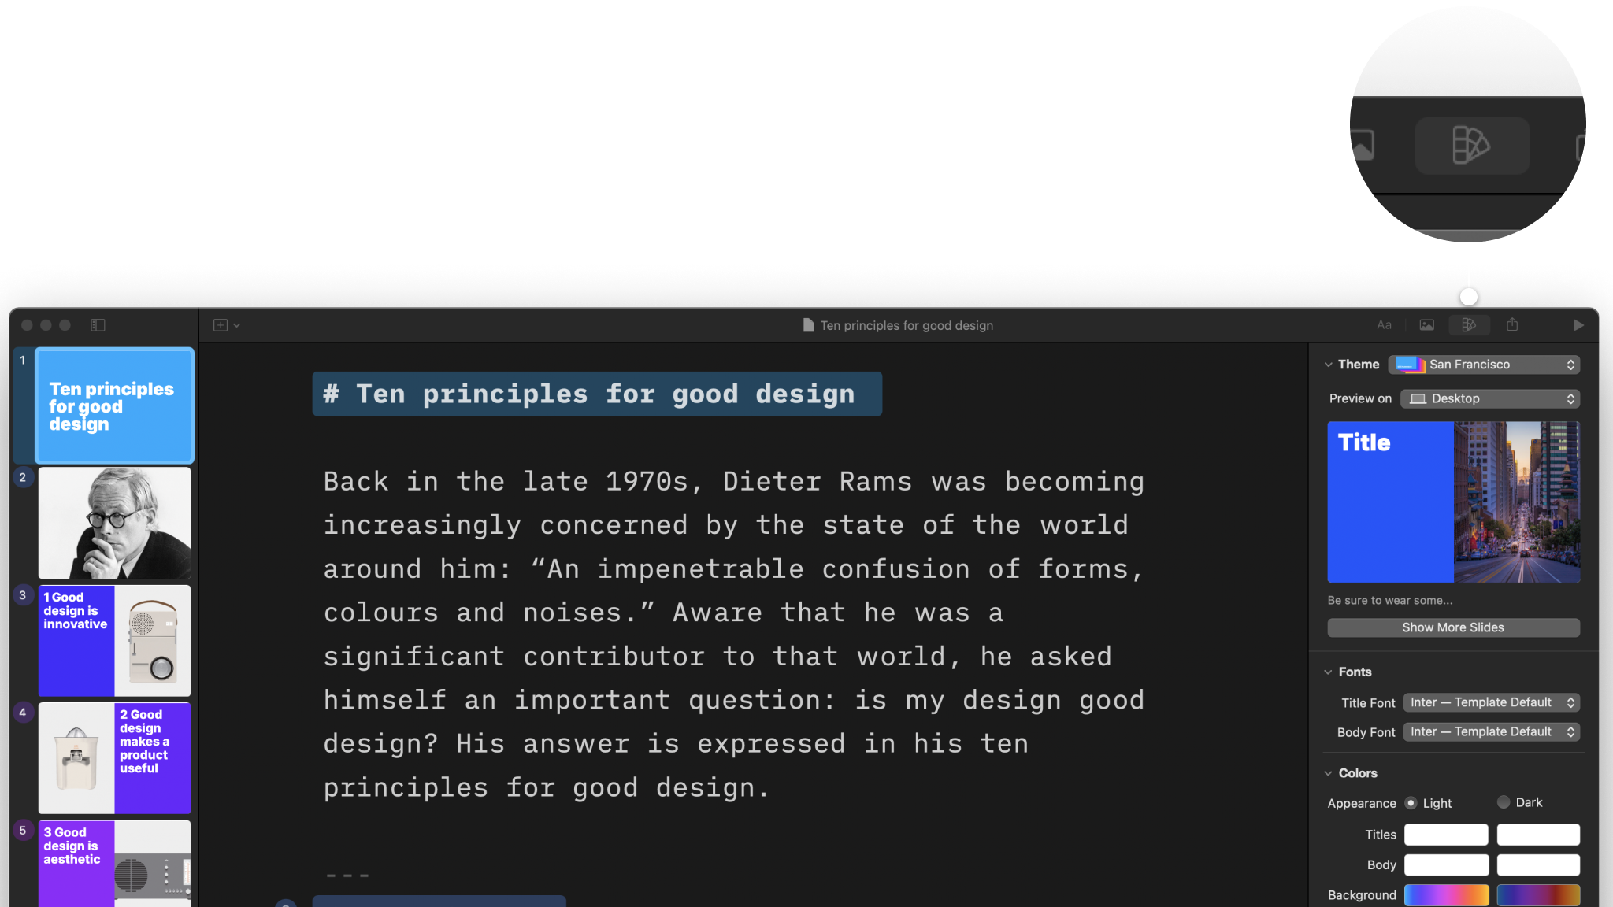The width and height of the screenshot is (1613, 907).
Task: Click the add slide icon
Action: (221, 324)
